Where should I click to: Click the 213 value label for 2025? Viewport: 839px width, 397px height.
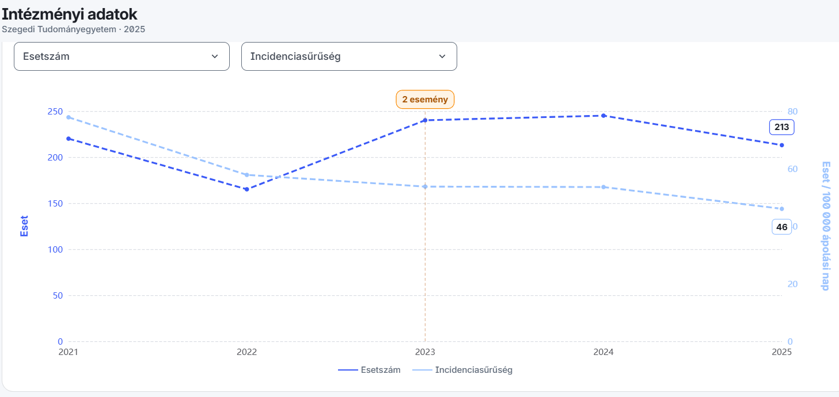[782, 127]
